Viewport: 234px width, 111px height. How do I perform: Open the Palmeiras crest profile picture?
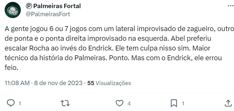(x=13, y=10)
